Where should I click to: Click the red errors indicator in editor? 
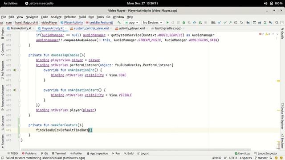261,34
